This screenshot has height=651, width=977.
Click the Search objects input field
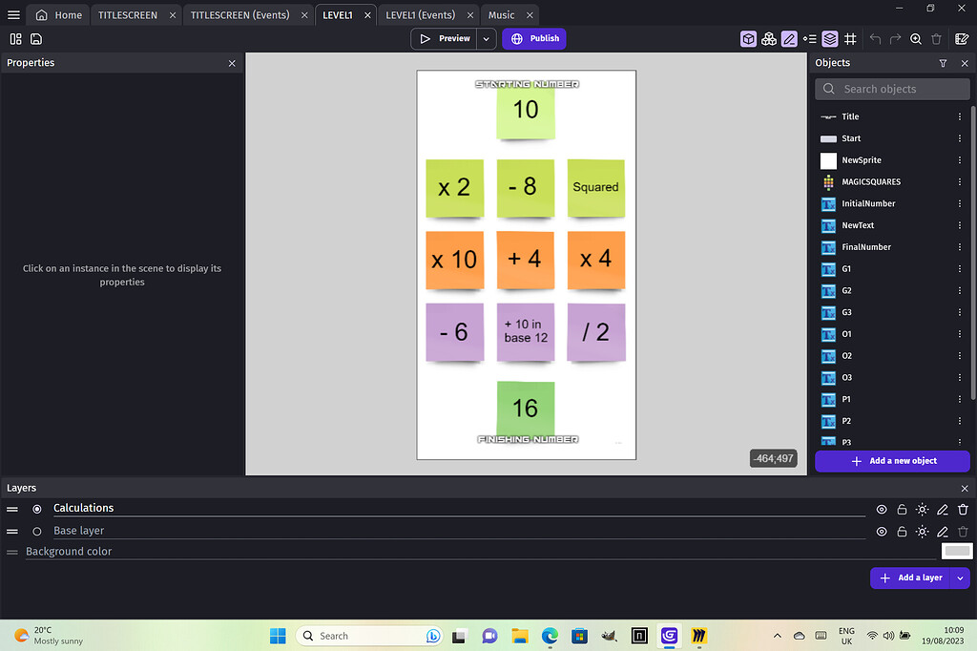tap(891, 89)
